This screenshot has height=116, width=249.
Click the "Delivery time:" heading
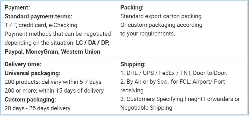coord(23,64)
